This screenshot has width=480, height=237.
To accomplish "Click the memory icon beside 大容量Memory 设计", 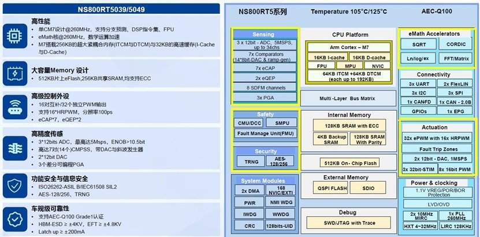I will click(14, 74).
